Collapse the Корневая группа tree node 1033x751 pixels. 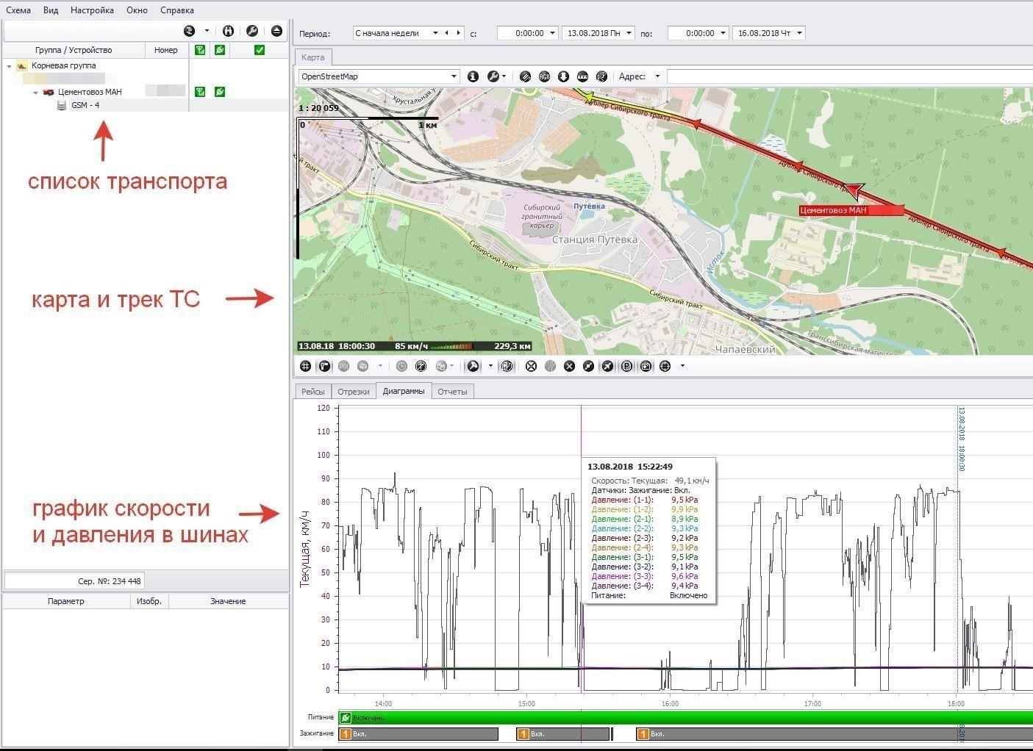10,66
